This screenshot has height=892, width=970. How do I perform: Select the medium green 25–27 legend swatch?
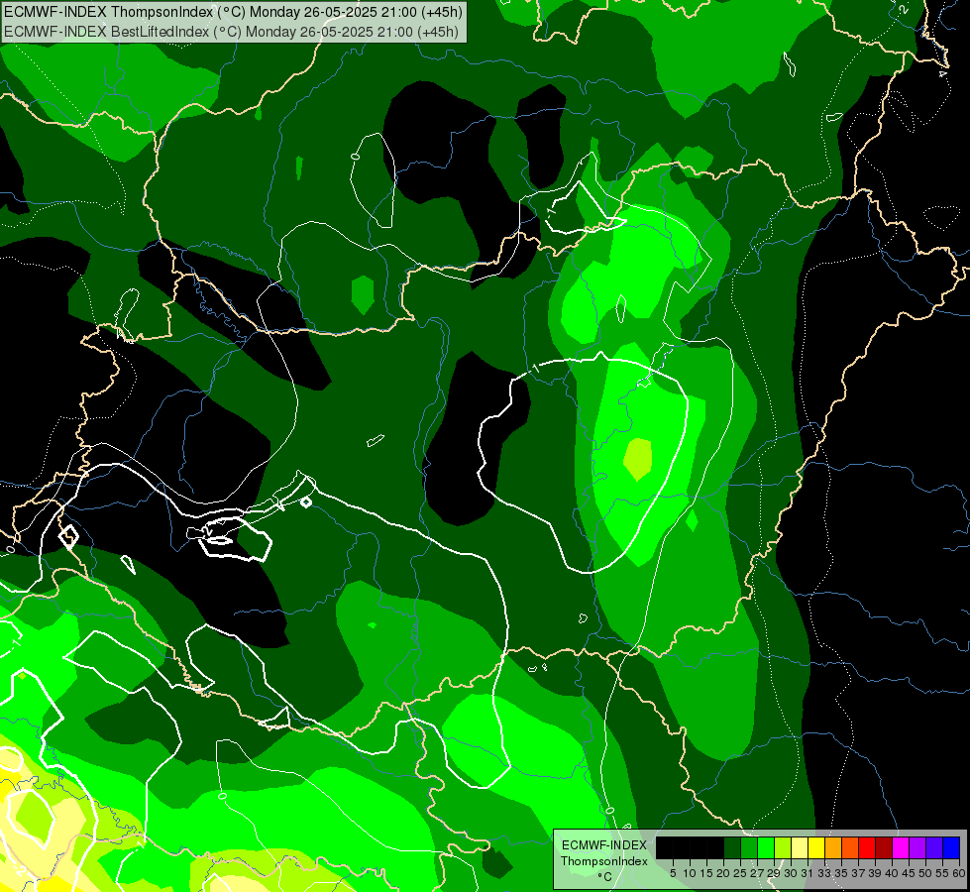coord(748,847)
